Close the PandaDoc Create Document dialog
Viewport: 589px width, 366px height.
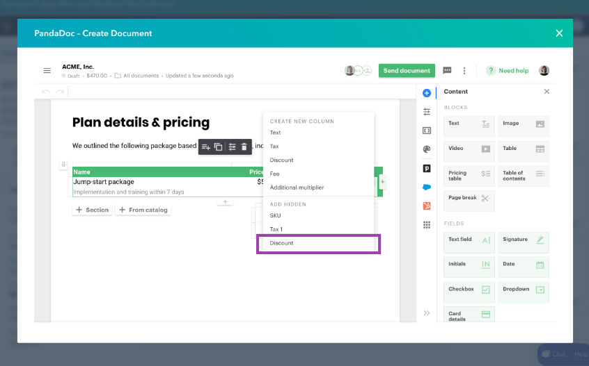[x=559, y=33]
